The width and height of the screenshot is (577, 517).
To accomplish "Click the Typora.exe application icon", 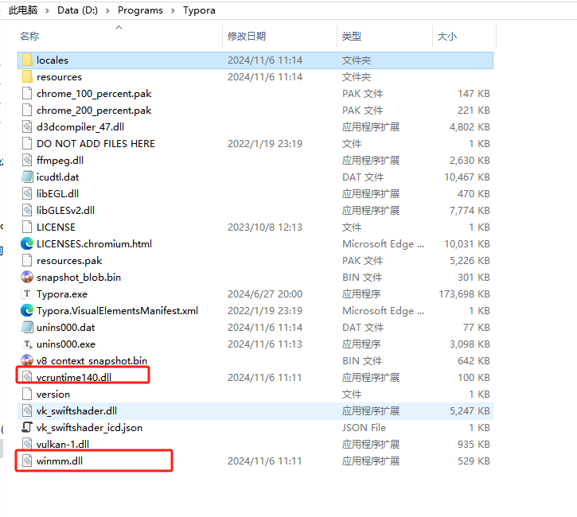I will pos(27,293).
